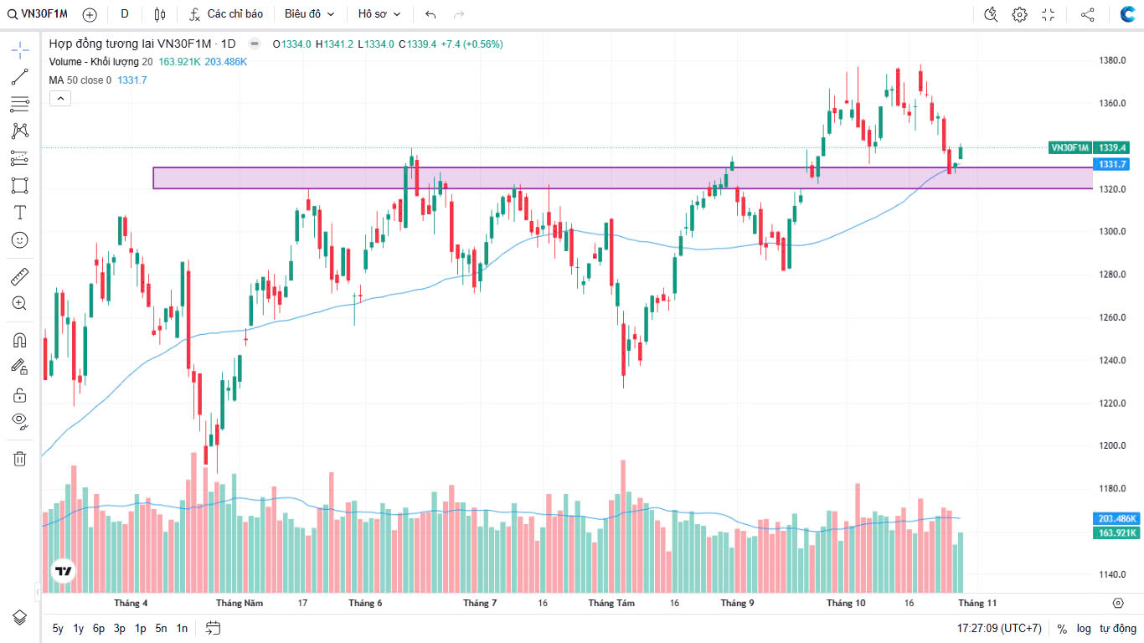Select the 1y time range

pyautogui.click(x=78, y=628)
